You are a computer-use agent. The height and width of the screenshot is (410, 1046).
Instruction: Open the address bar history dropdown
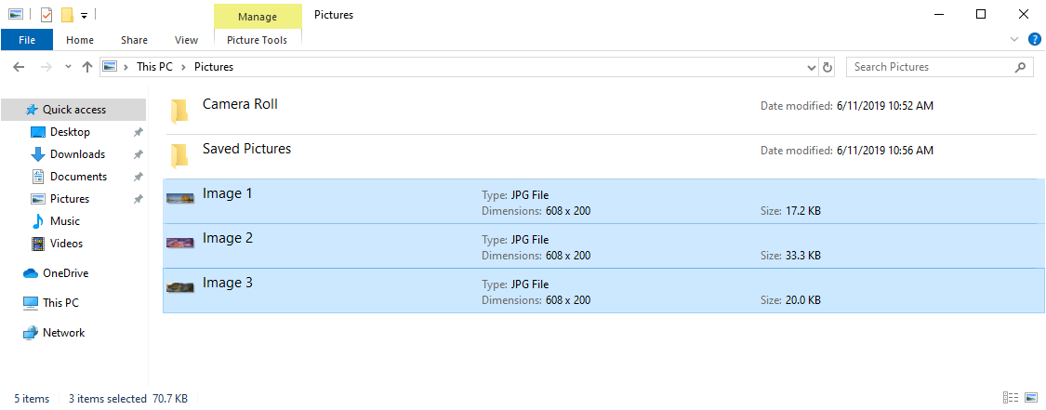coord(811,67)
